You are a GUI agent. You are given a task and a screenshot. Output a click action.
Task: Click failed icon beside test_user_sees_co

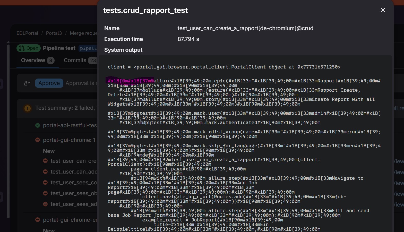point(45,182)
